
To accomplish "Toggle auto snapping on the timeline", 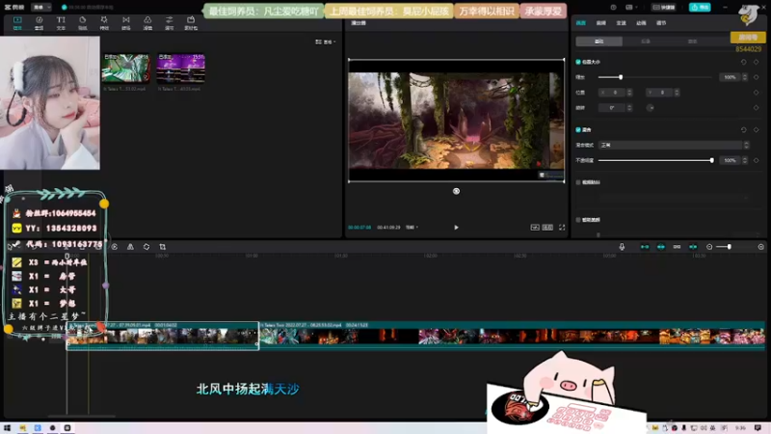I will coord(661,247).
